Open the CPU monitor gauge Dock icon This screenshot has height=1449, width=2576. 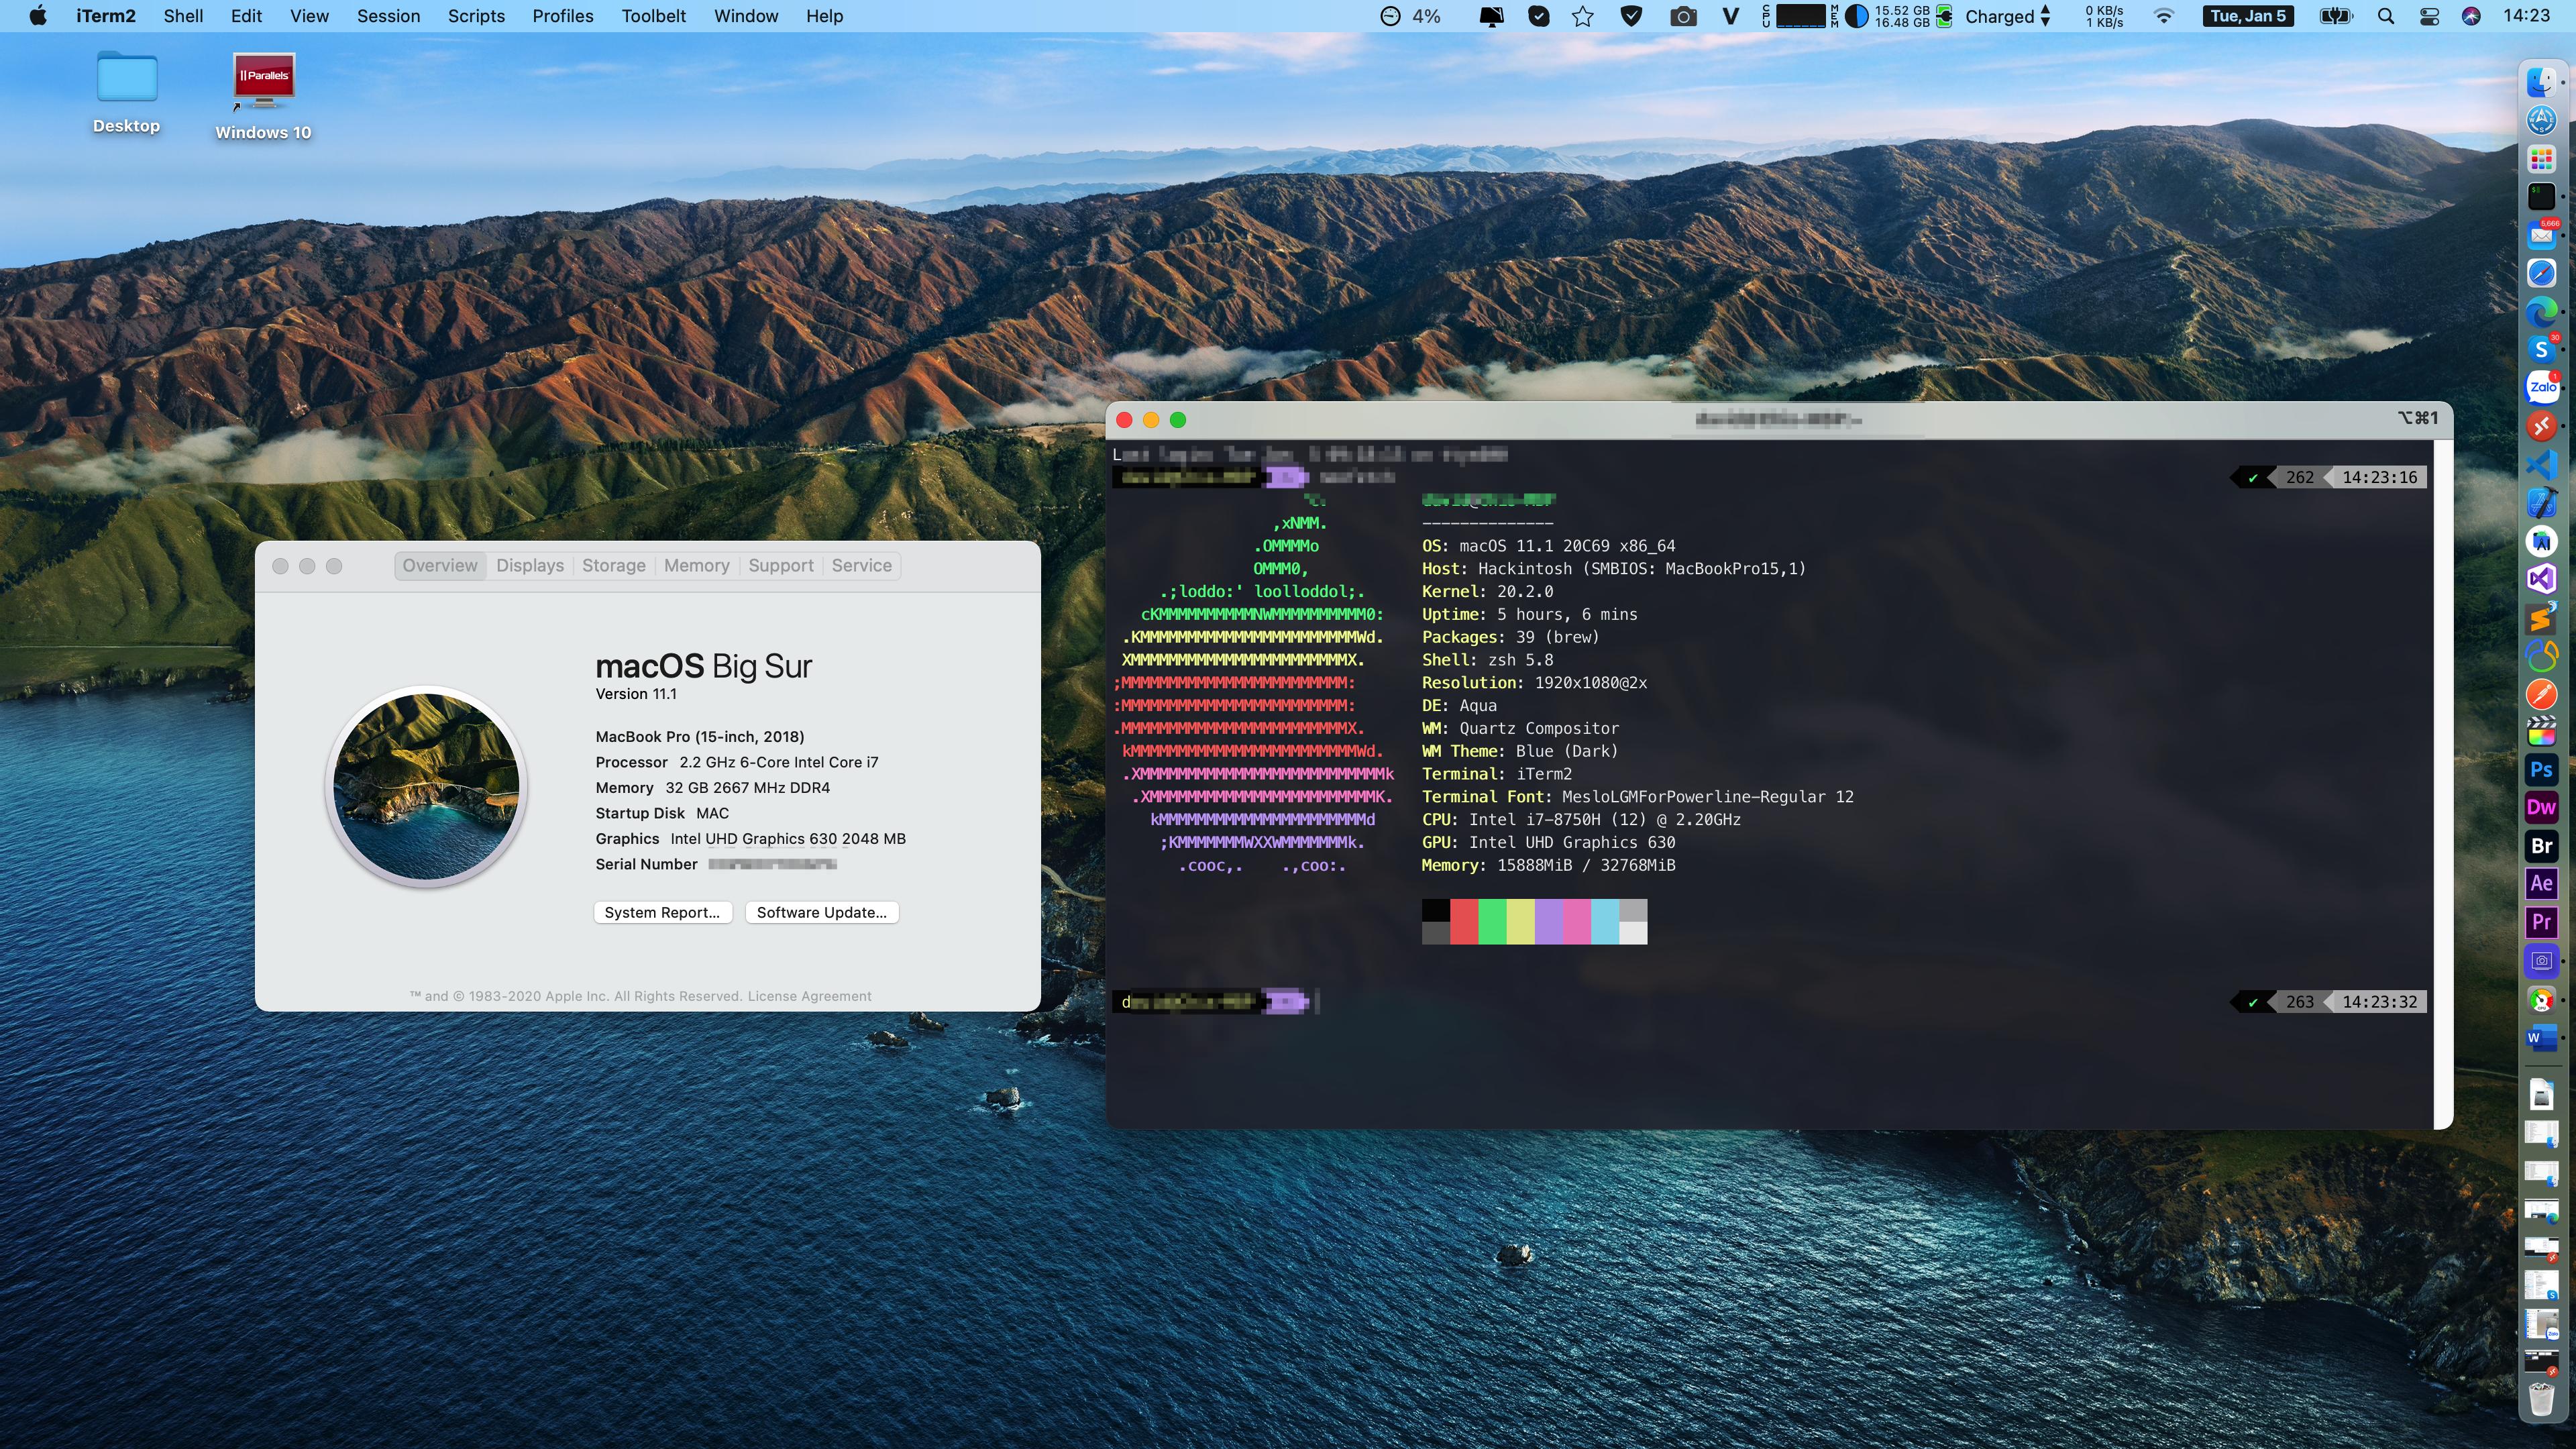click(x=2541, y=999)
